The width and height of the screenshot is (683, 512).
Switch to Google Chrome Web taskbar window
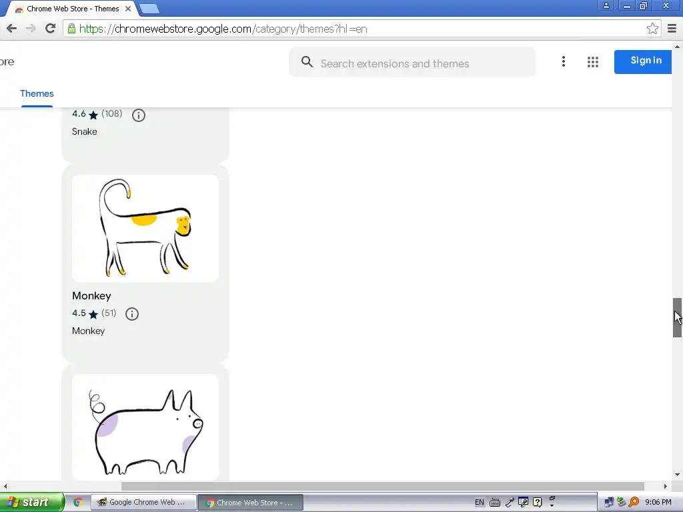[143, 503]
